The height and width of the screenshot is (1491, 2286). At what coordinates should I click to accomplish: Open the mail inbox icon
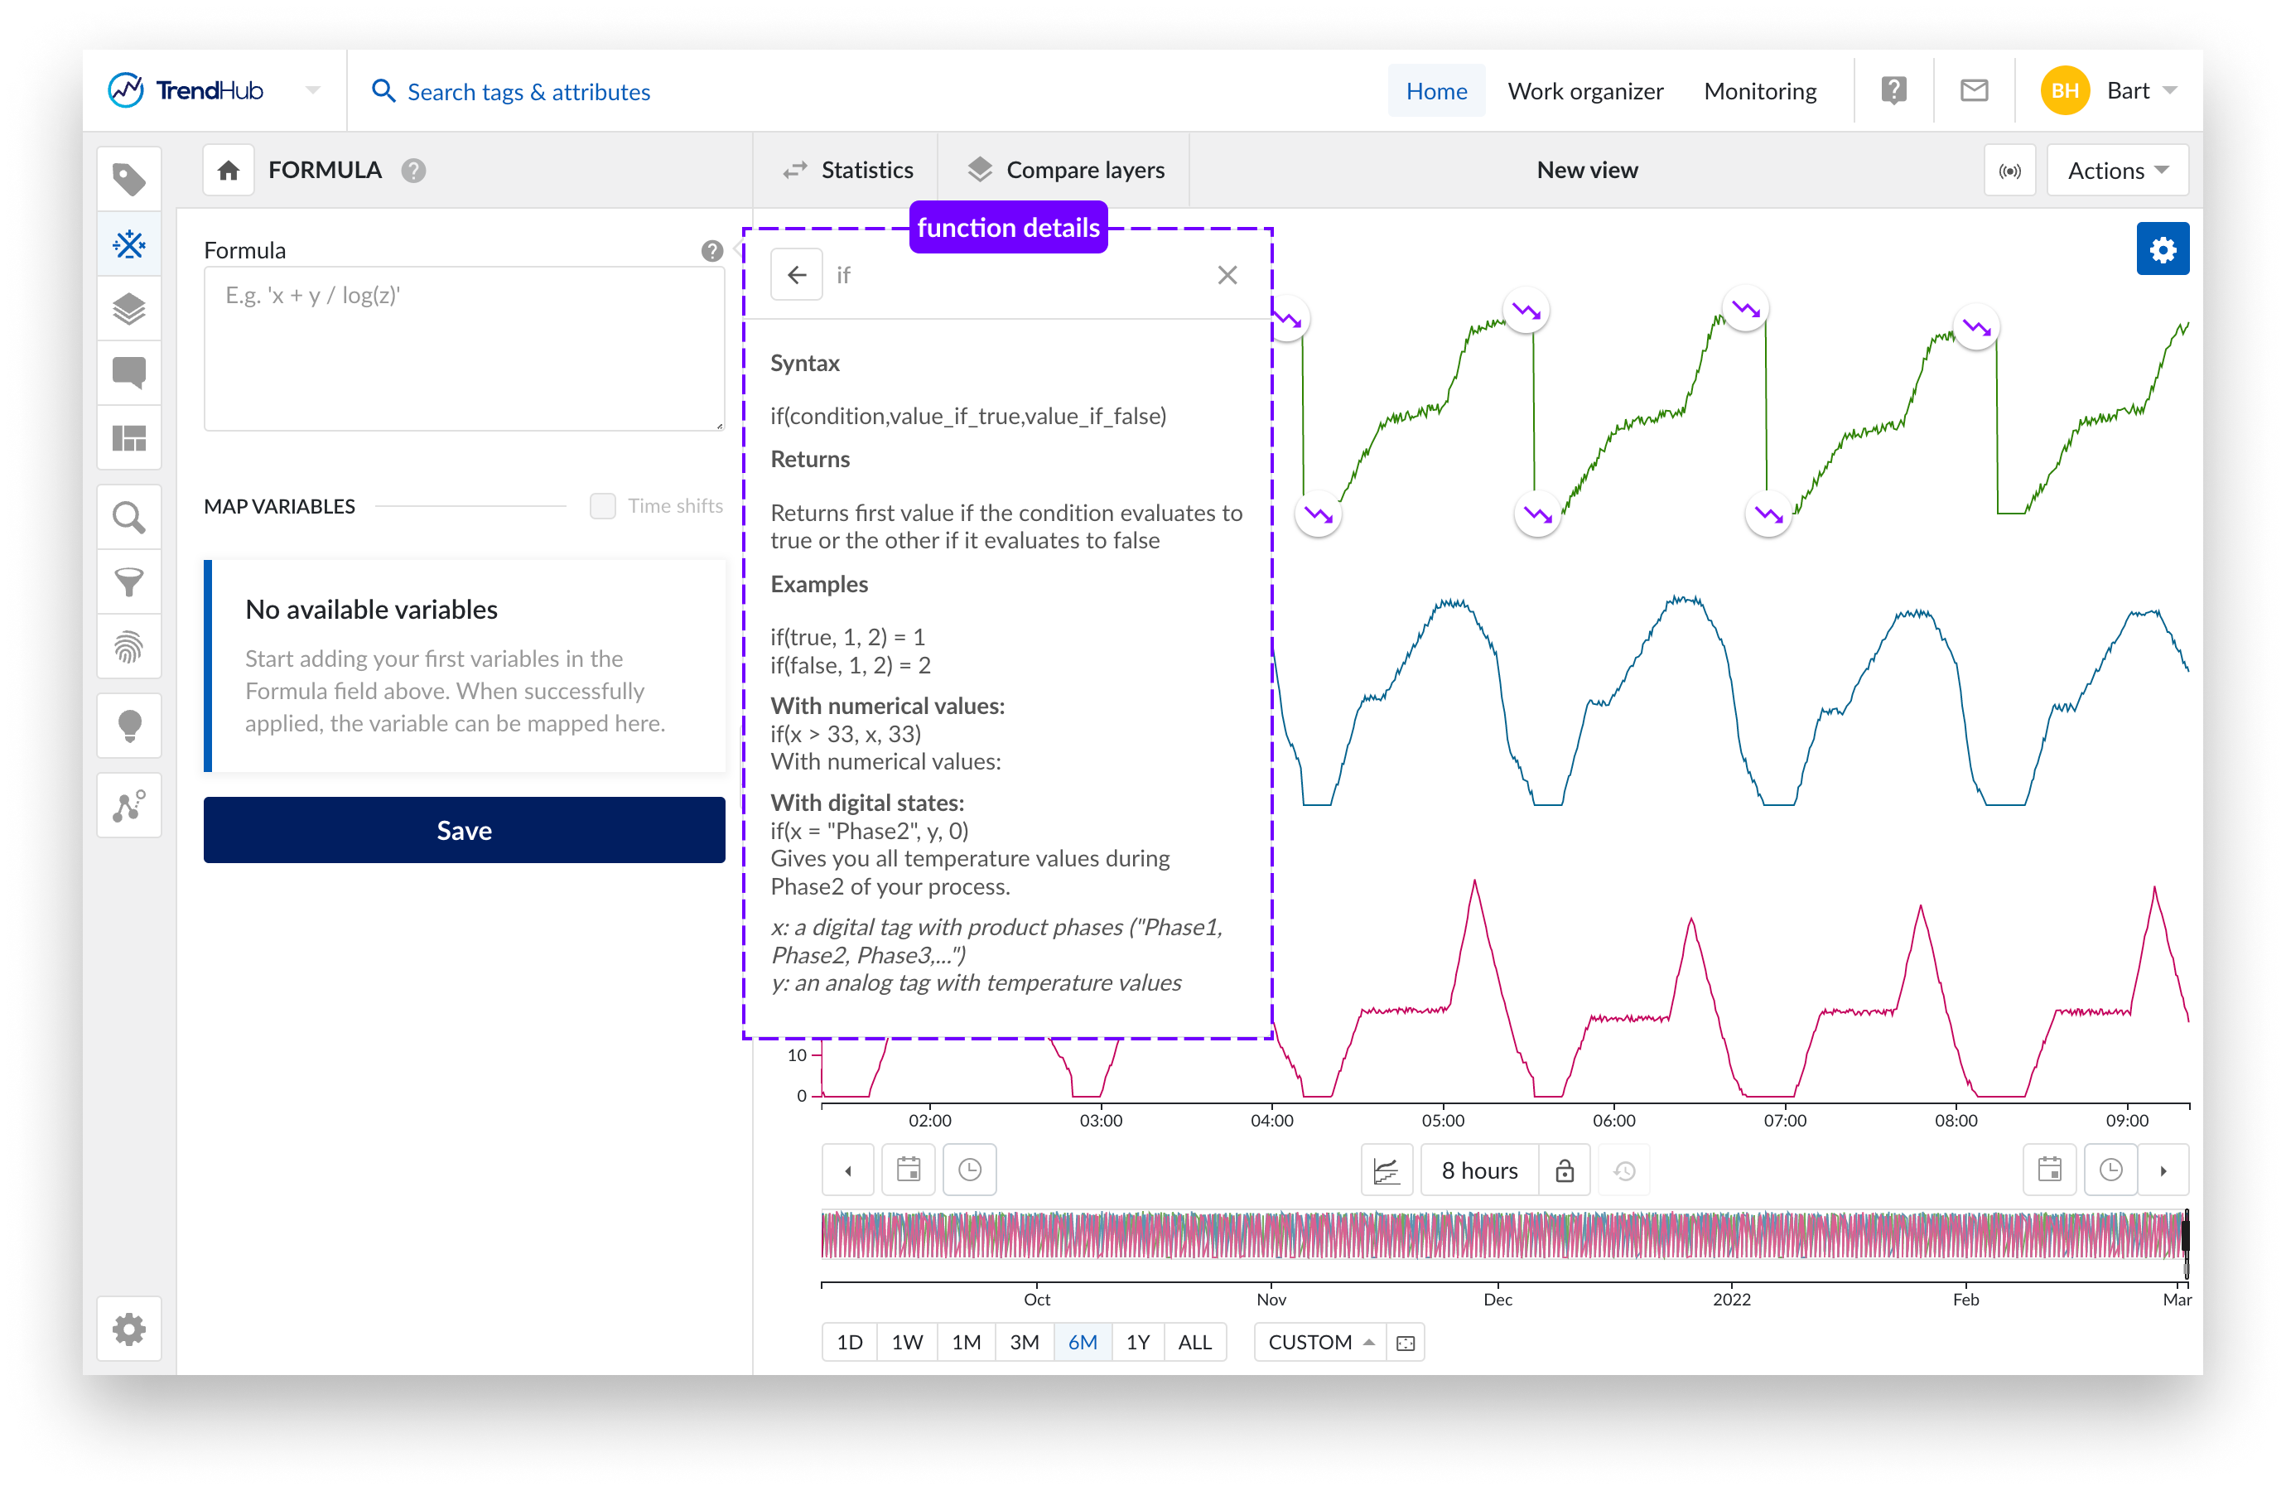(1973, 91)
